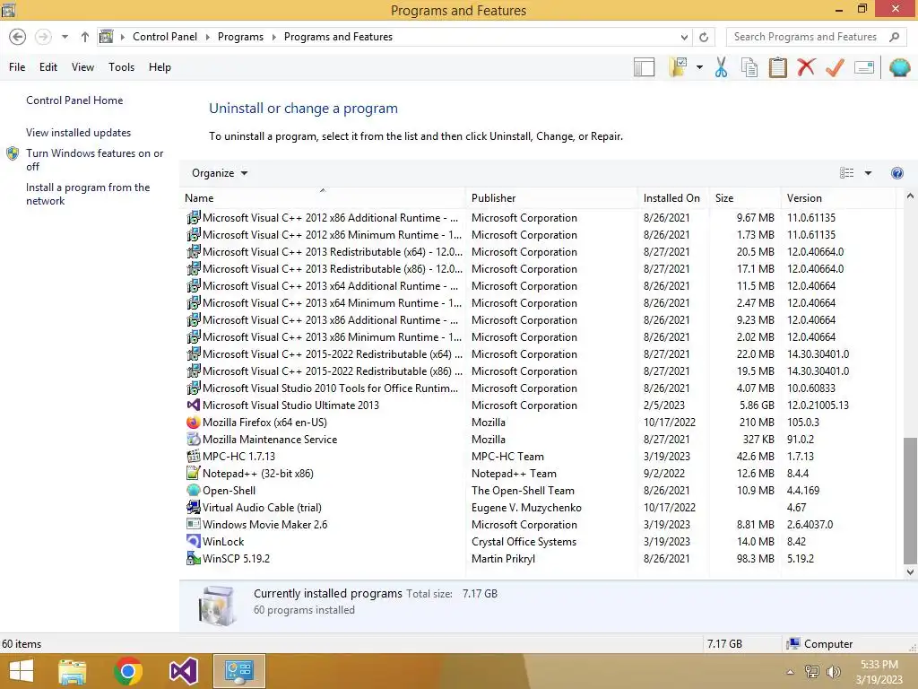
Task: Sort by the Publisher column header
Action: tap(551, 198)
